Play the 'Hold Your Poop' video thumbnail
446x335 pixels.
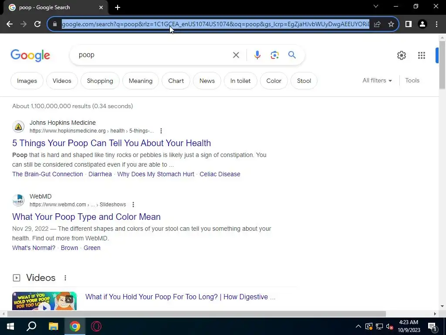[44, 301]
